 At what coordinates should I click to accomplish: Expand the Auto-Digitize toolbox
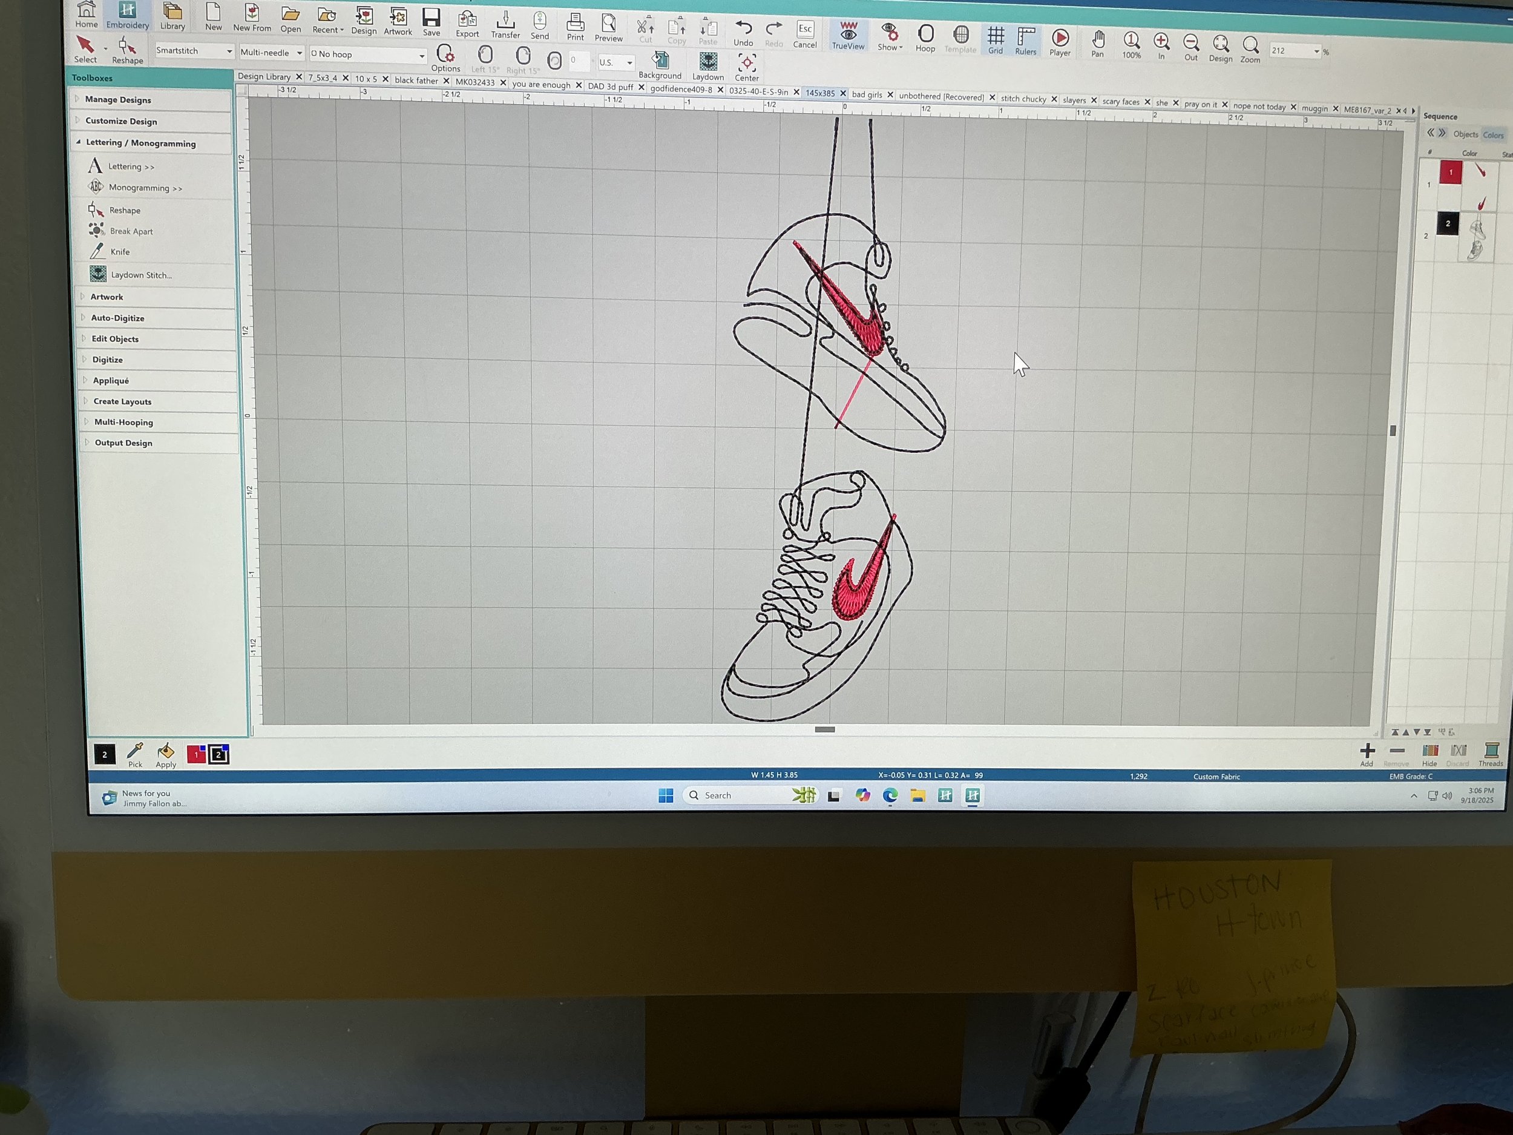click(117, 318)
